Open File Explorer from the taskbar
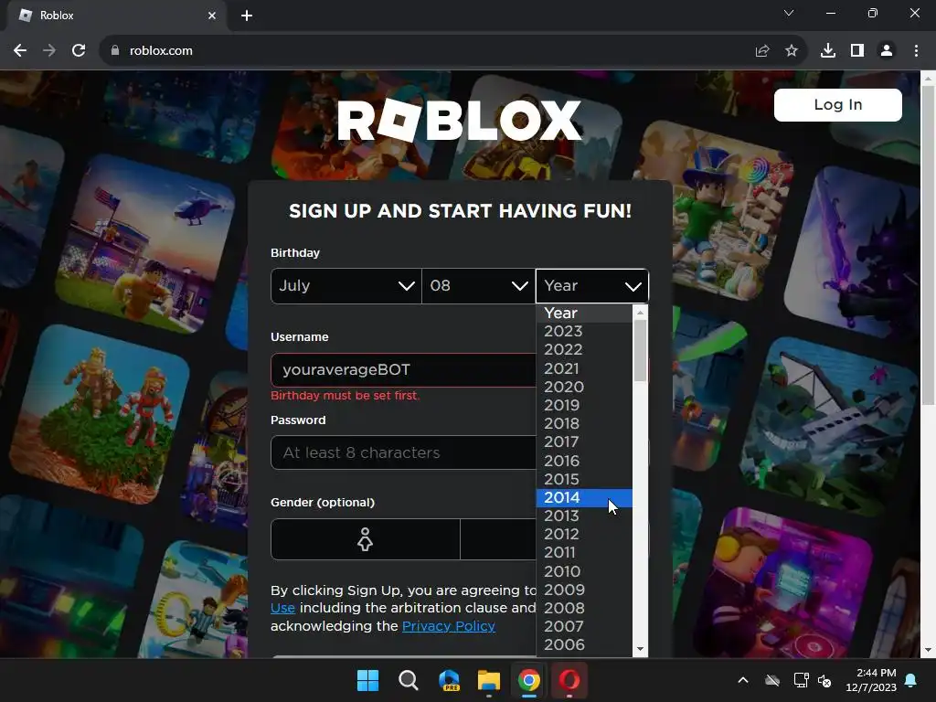The width and height of the screenshot is (936, 702). coord(489,680)
